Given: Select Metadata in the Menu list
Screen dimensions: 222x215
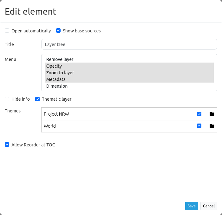Looking at the screenshot, I should click(x=56, y=79).
